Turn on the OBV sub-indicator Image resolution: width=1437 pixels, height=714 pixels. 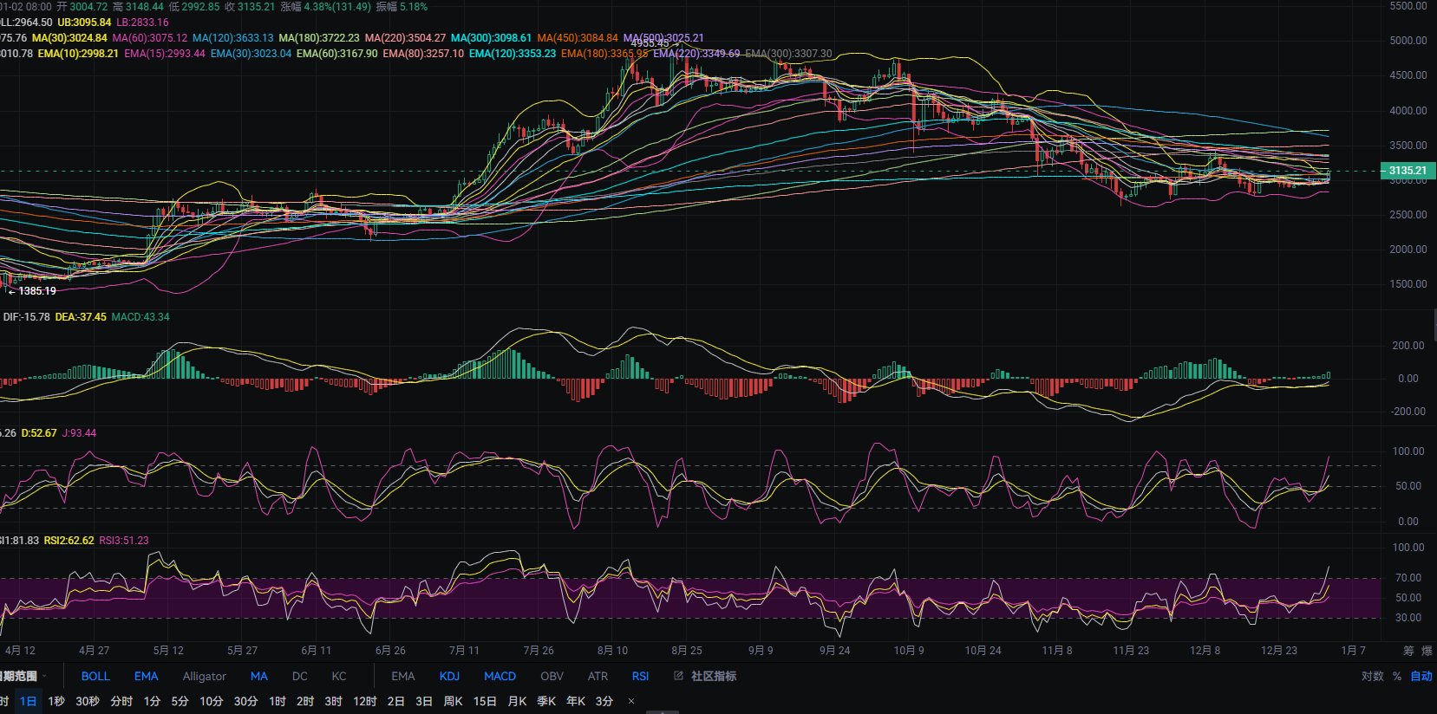[552, 676]
